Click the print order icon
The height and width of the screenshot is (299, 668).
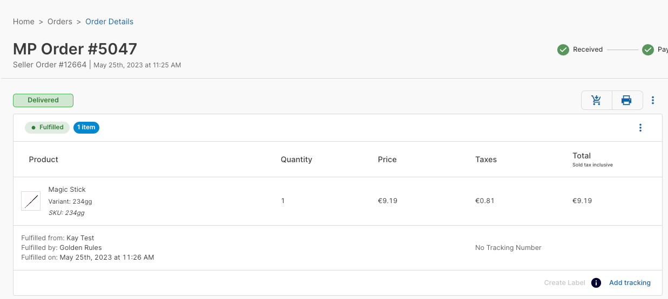tap(626, 100)
